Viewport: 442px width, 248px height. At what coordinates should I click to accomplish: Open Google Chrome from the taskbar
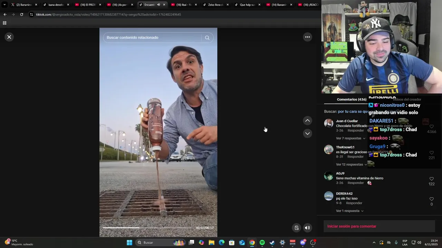tap(252, 242)
